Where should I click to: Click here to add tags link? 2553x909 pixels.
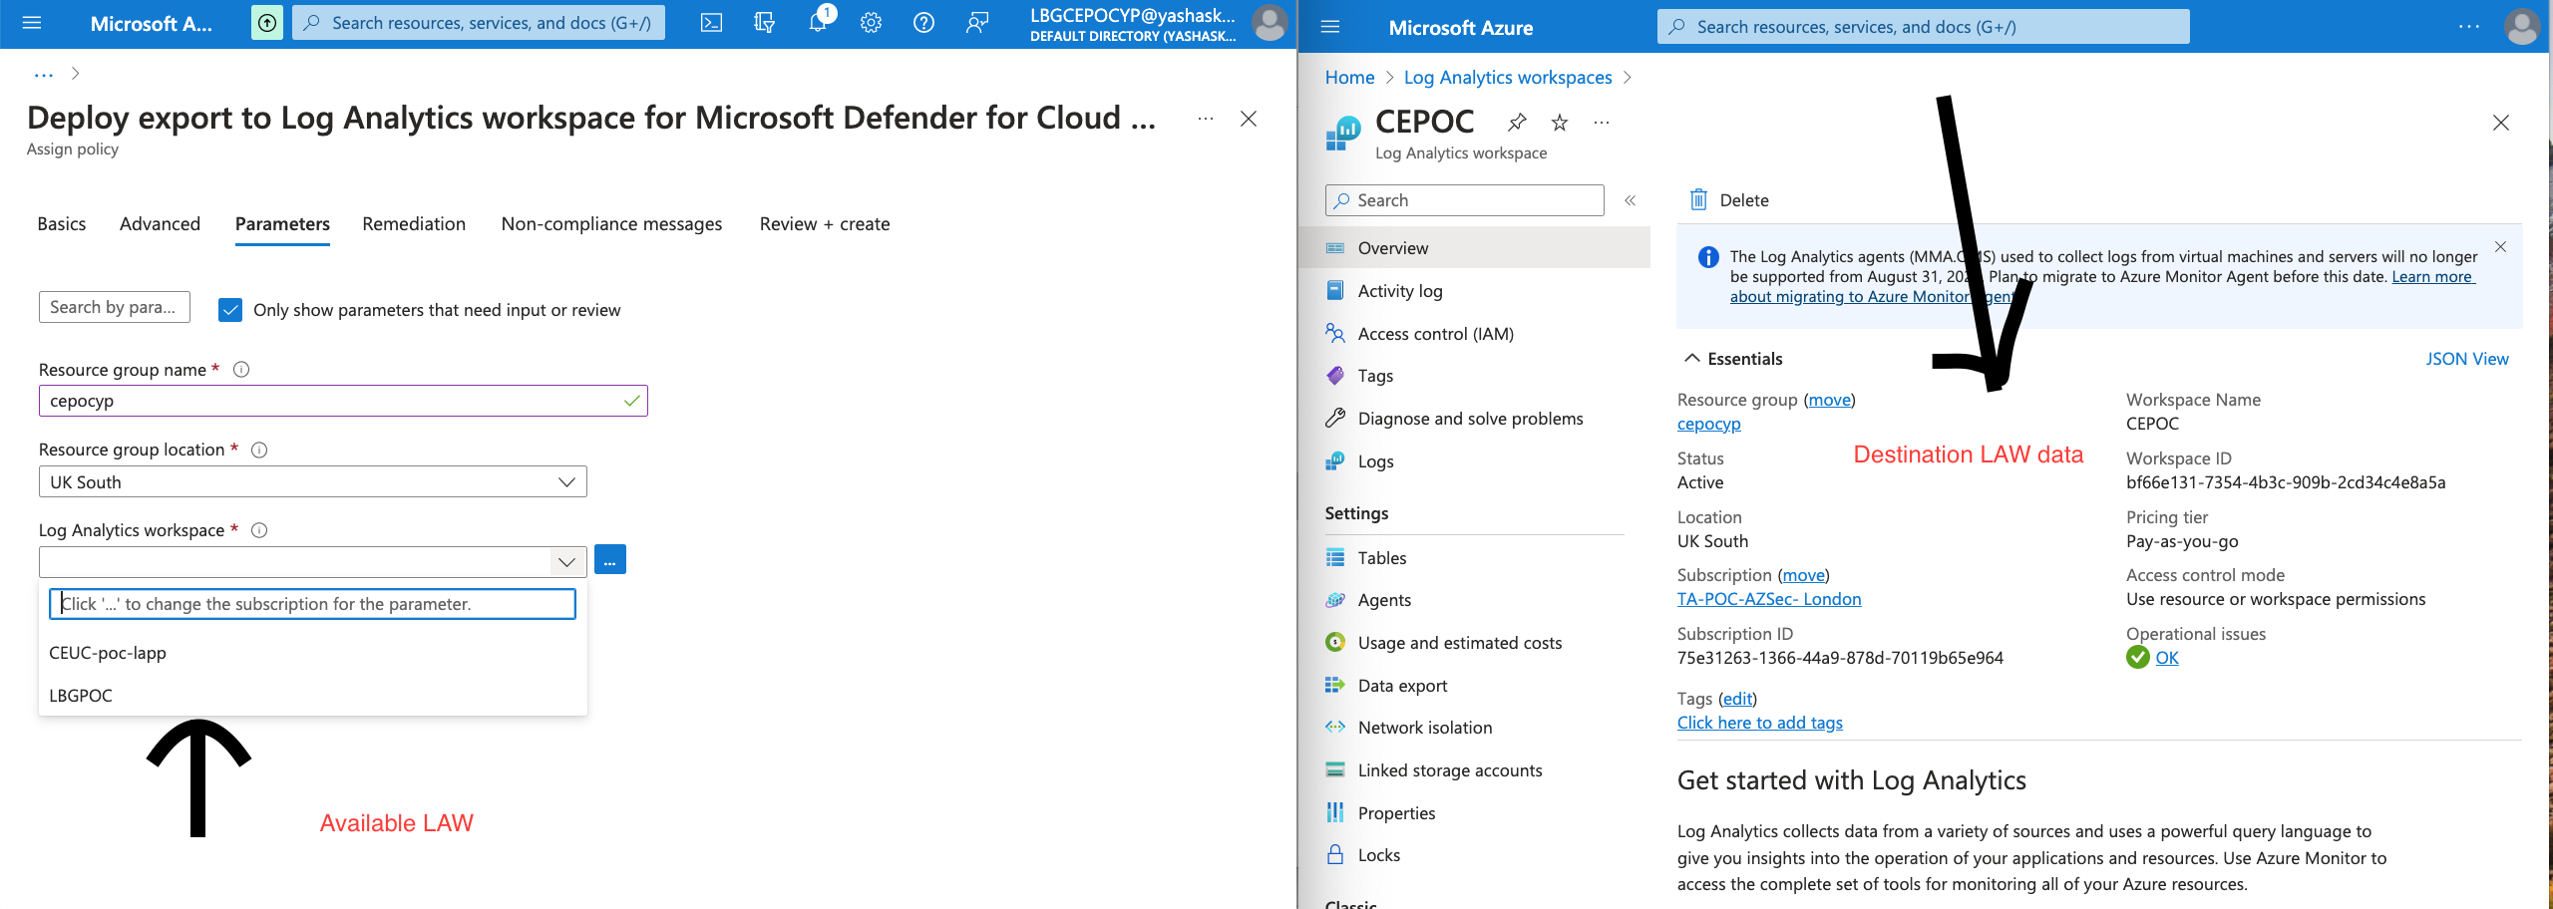pos(1759,723)
